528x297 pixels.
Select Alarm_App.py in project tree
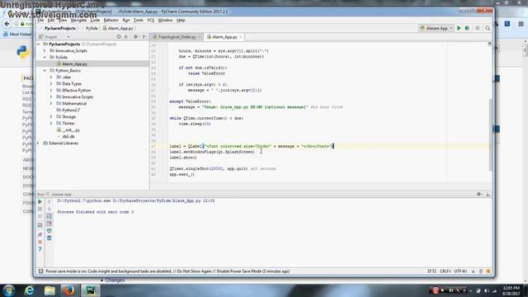74,64
